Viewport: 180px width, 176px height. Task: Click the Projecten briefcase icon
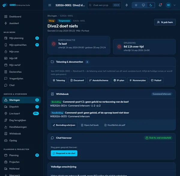click(x=6, y=162)
